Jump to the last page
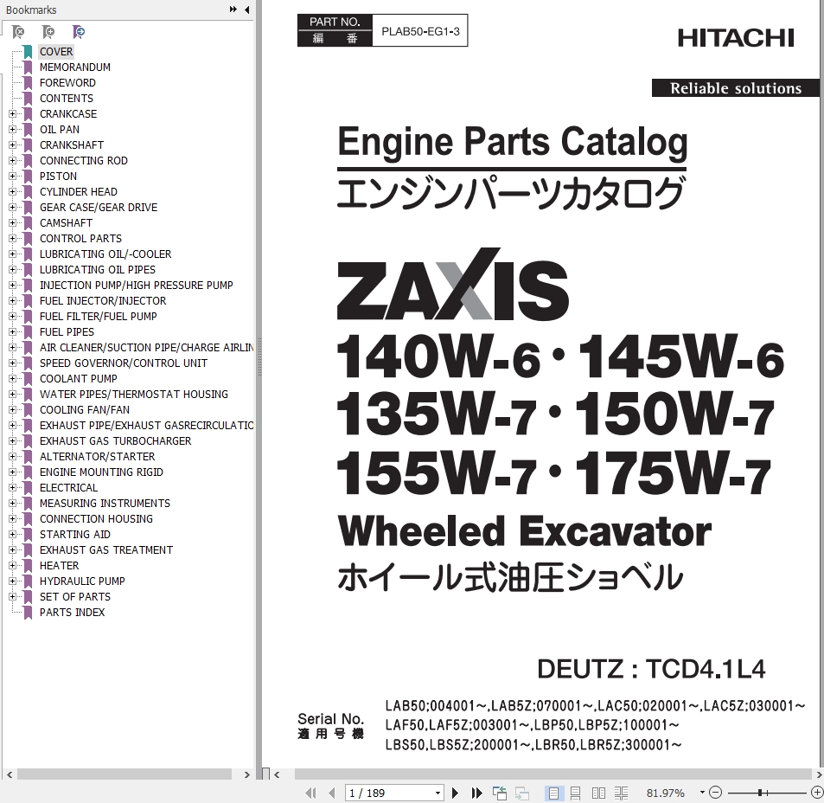 tap(476, 793)
